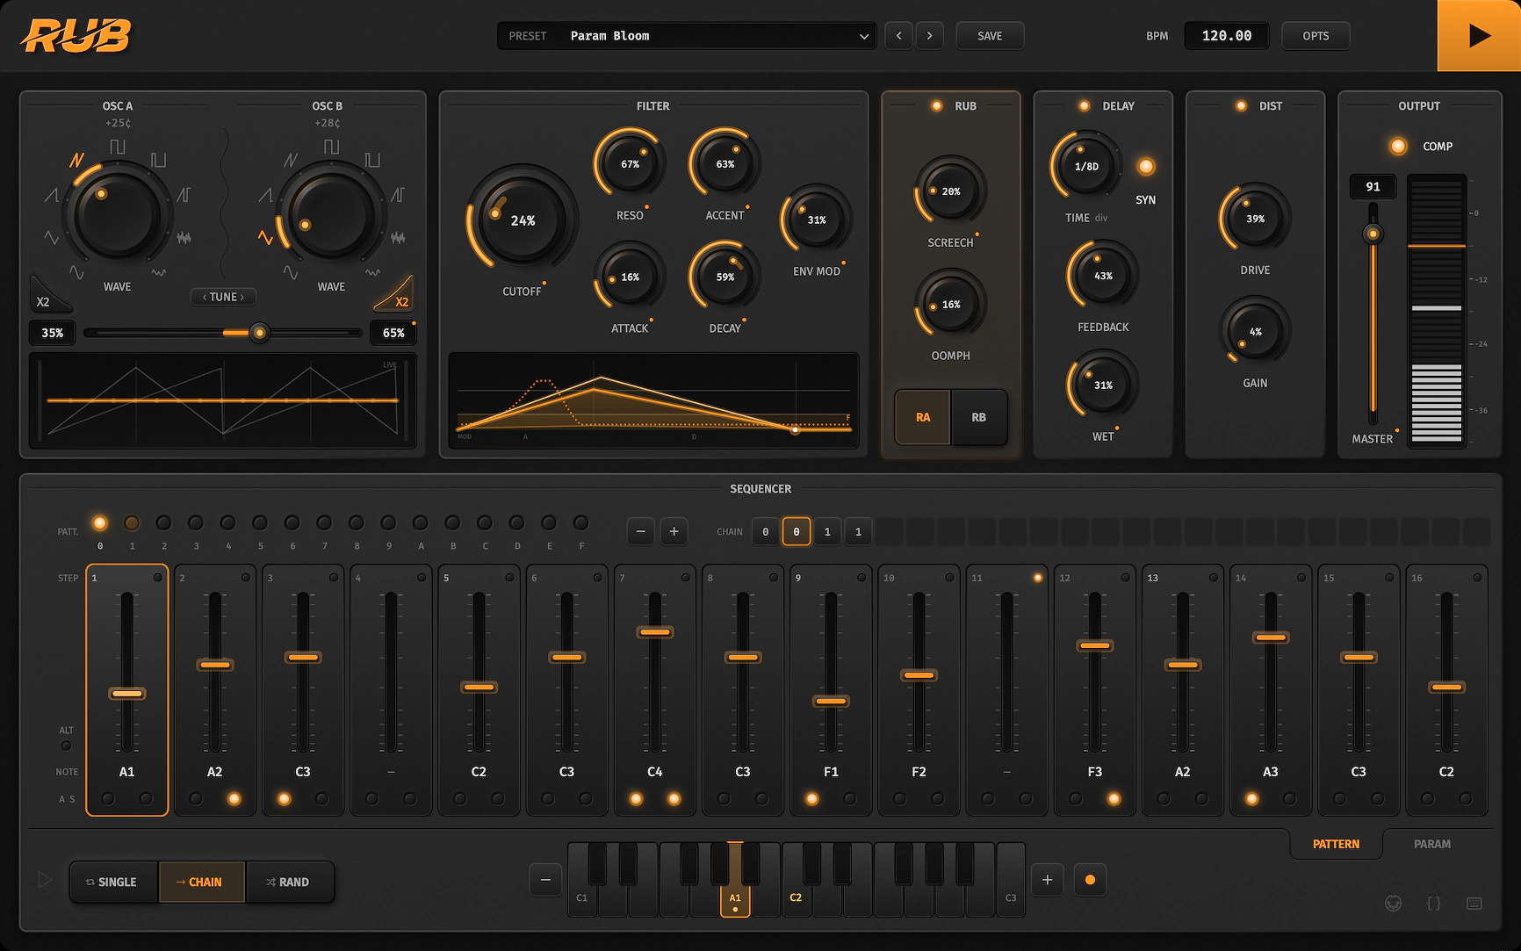Click the DRIVE knob showing 39%
Image resolution: width=1521 pixels, height=951 pixels.
pyautogui.click(x=1255, y=219)
